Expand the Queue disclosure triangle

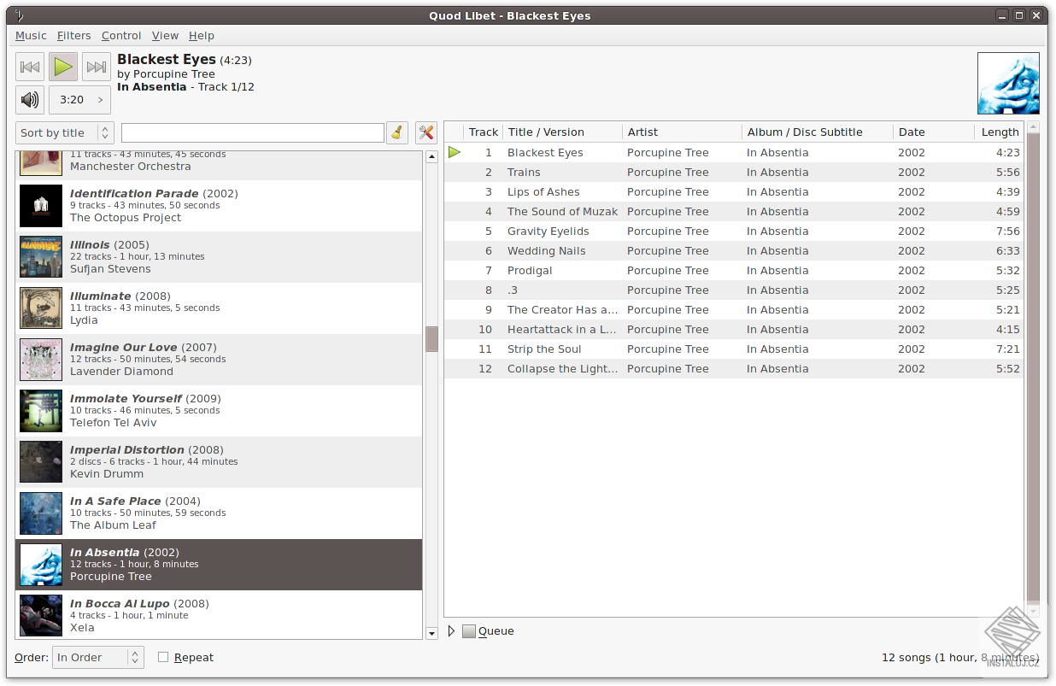click(452, 631)
